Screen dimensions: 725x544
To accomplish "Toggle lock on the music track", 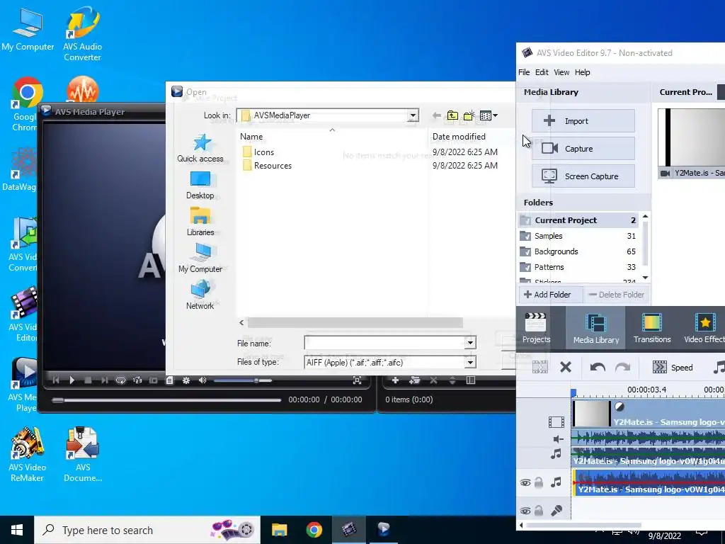I will [539, 483].
